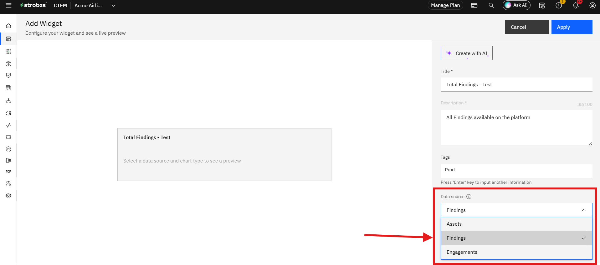Open the alert exclamation icon with badge
The width and height of the screenshot is (600, 265).
(x=559, y=5)
